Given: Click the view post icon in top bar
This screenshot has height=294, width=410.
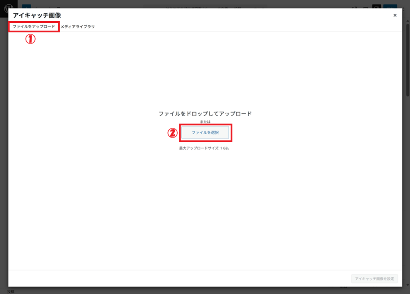Looking at the screenshot, I should coord(355,8).
